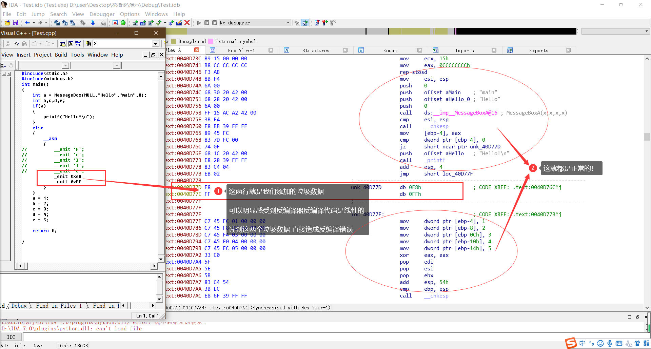Open the Visual C++ find combo box dropdown
This screenshot has height=349, width=651.
pyautogui.click(x=155, y=44)
